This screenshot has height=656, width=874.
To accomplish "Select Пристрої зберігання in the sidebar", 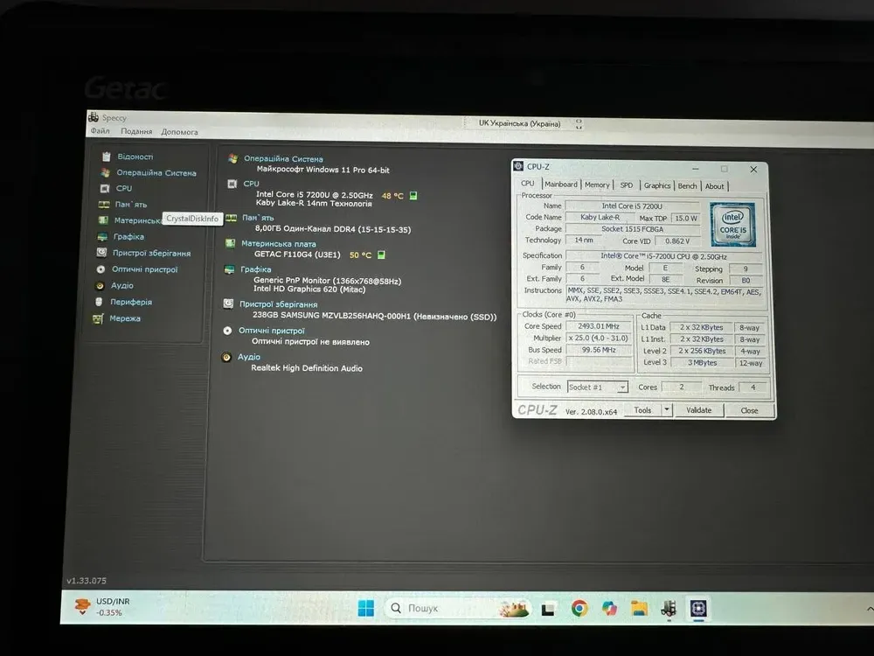I will (x=150, y=254).
